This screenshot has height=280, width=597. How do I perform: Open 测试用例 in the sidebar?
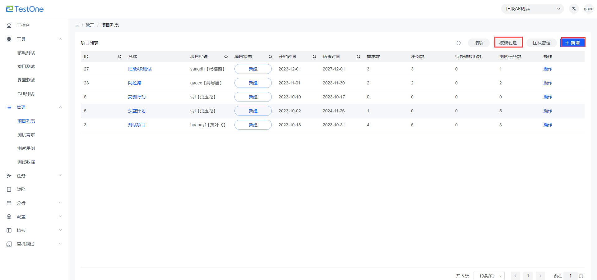click(26, 148)
